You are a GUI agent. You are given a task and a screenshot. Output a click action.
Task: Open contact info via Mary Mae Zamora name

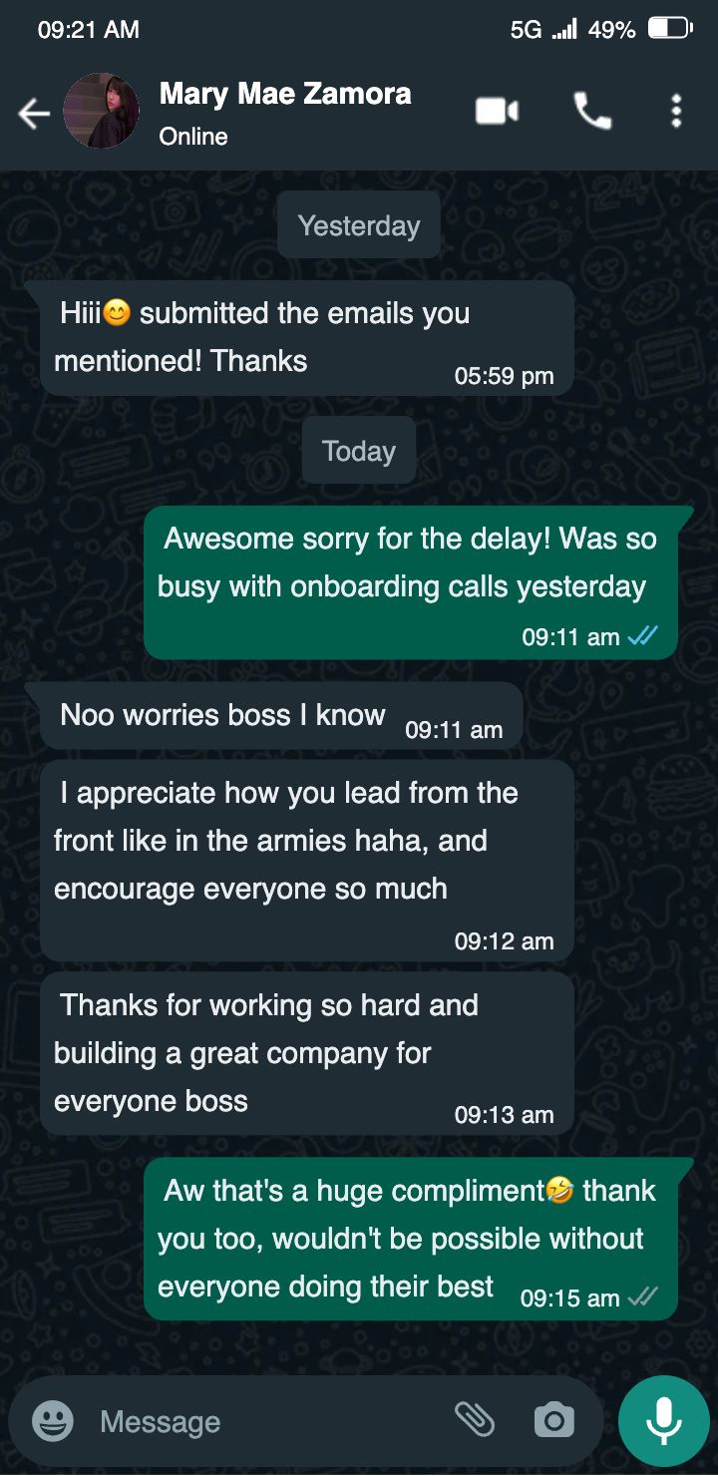click(x=285, y=95)
